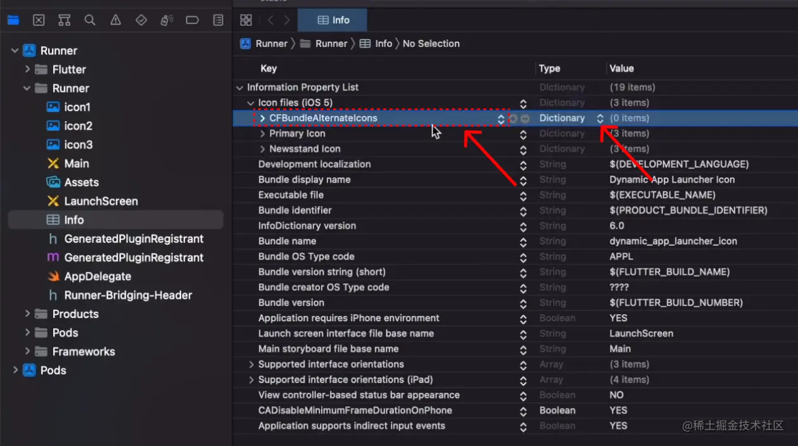Open the Project navigator folder icon
The image size is (798, 446).
(13, 20)
